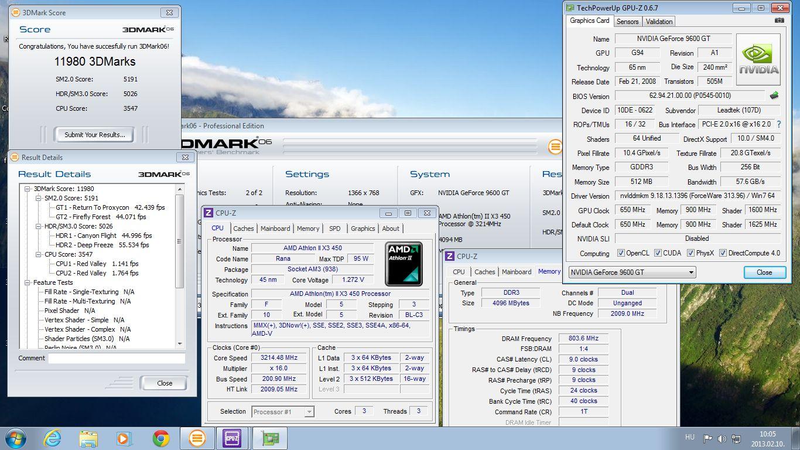The height and width of the screenshot is (450, 800).
Task: Click the GPU-Z screenshot camera icon
Action: click(779, 21)
